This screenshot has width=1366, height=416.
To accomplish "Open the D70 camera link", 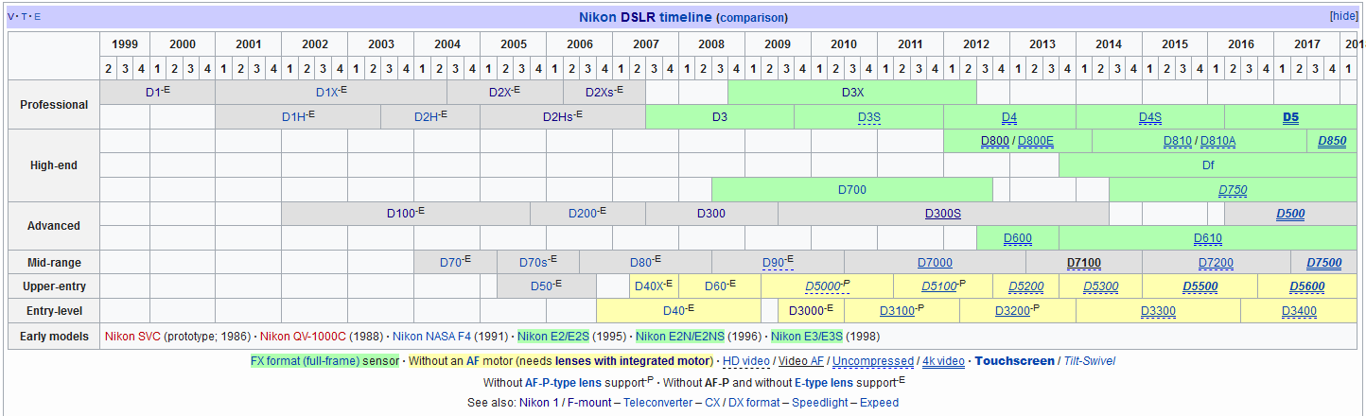I will [x=450, y=263].
